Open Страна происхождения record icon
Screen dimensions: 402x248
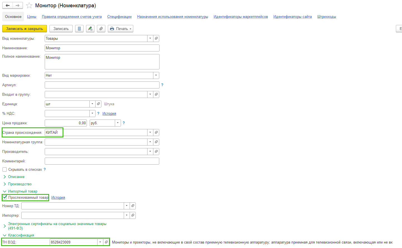coord(156,132)
